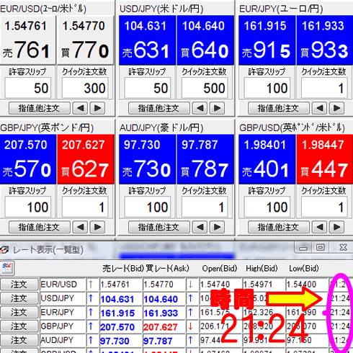
Task: Click the High(Bid) column header
Action: tap(262, 268)
